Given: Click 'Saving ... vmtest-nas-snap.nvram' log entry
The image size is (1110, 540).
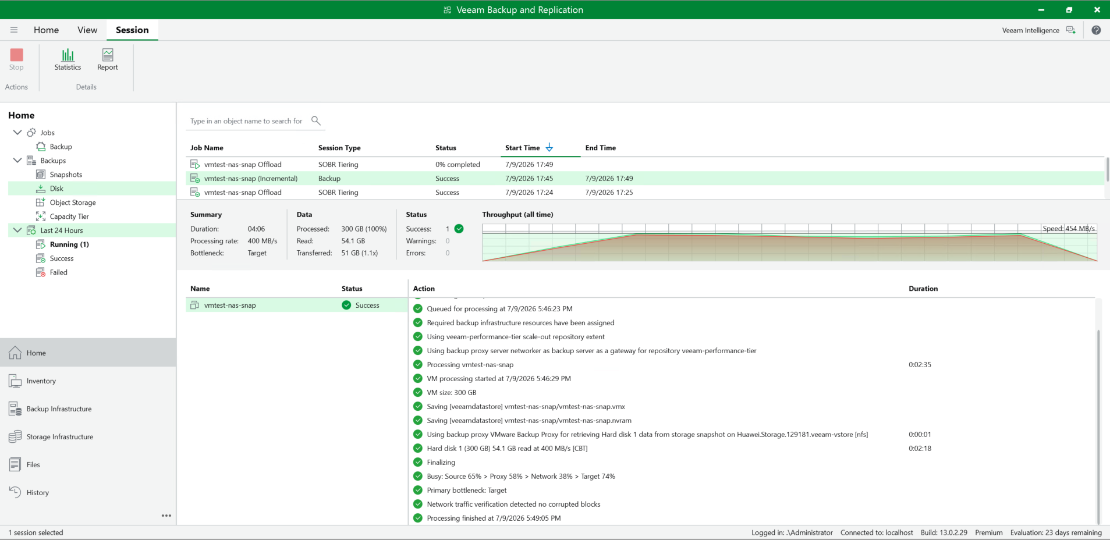Looking at the screenshot, I should point(529,420).
